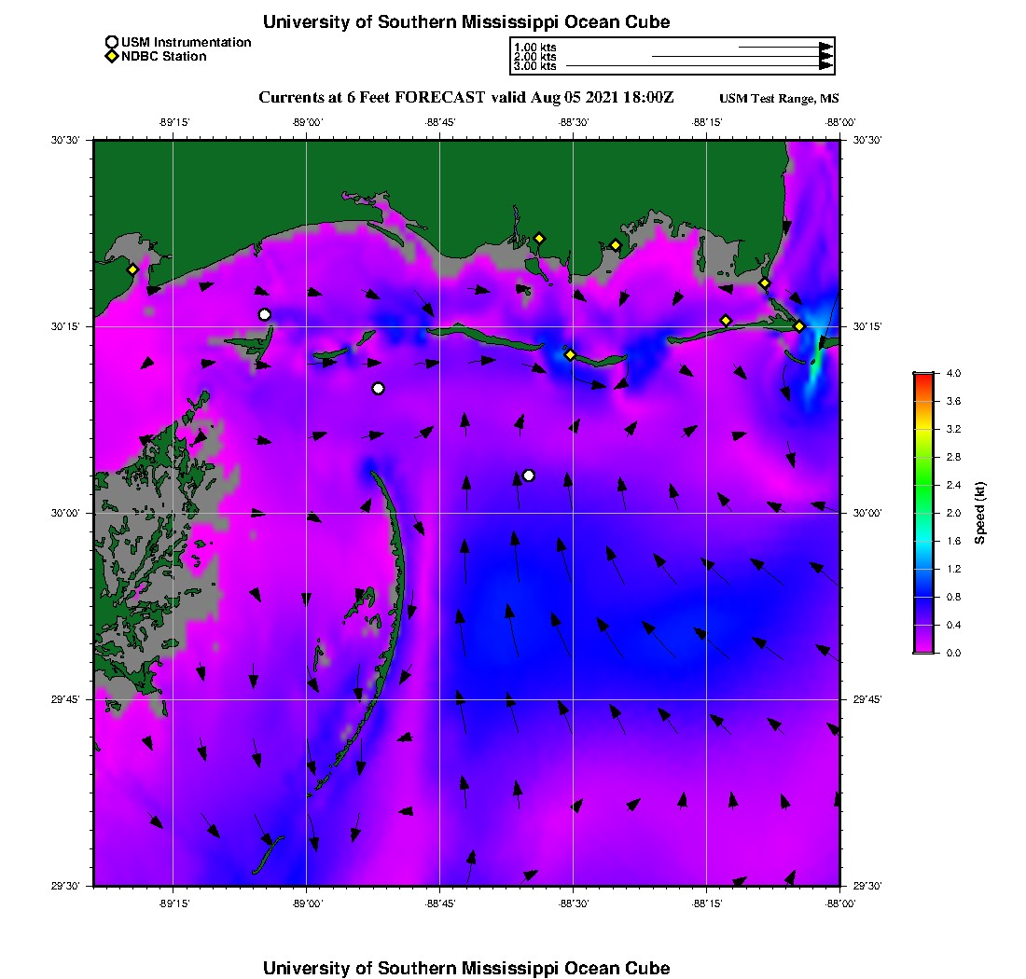Select white USM instrument marker nearest 30°15' line
The image size is (1026, 979).
pyautogui.click(x=264, y=314)
